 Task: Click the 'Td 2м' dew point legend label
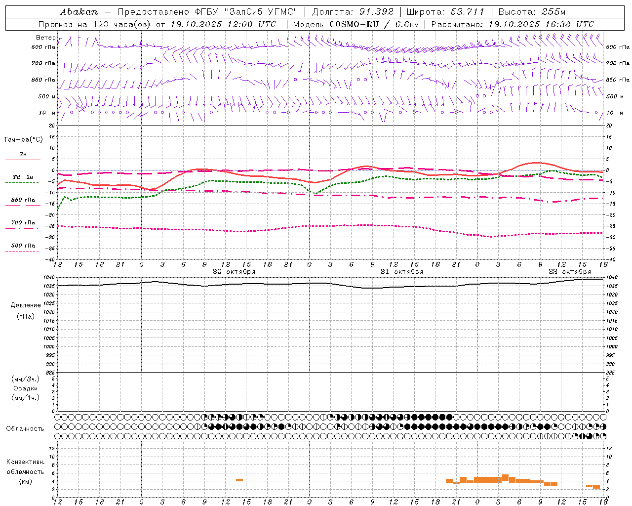tap(23, 177)
